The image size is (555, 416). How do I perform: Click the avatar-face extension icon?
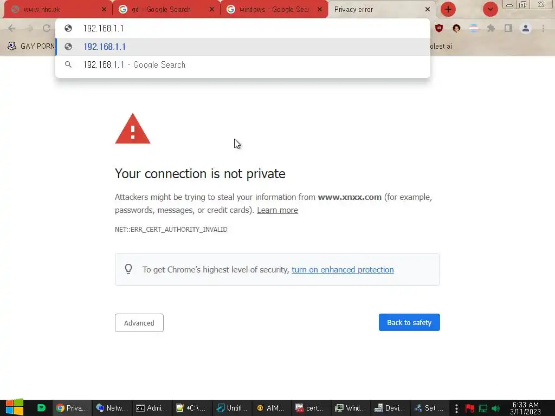(x=456, y=28)
